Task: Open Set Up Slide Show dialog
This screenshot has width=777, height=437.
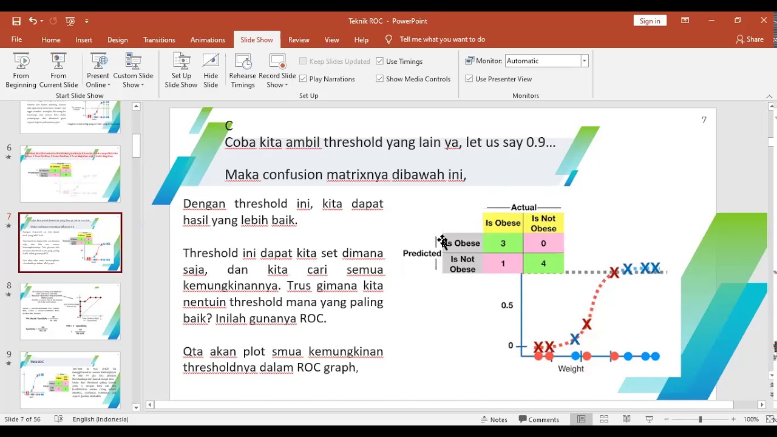Action: click(x=181, y=70)
